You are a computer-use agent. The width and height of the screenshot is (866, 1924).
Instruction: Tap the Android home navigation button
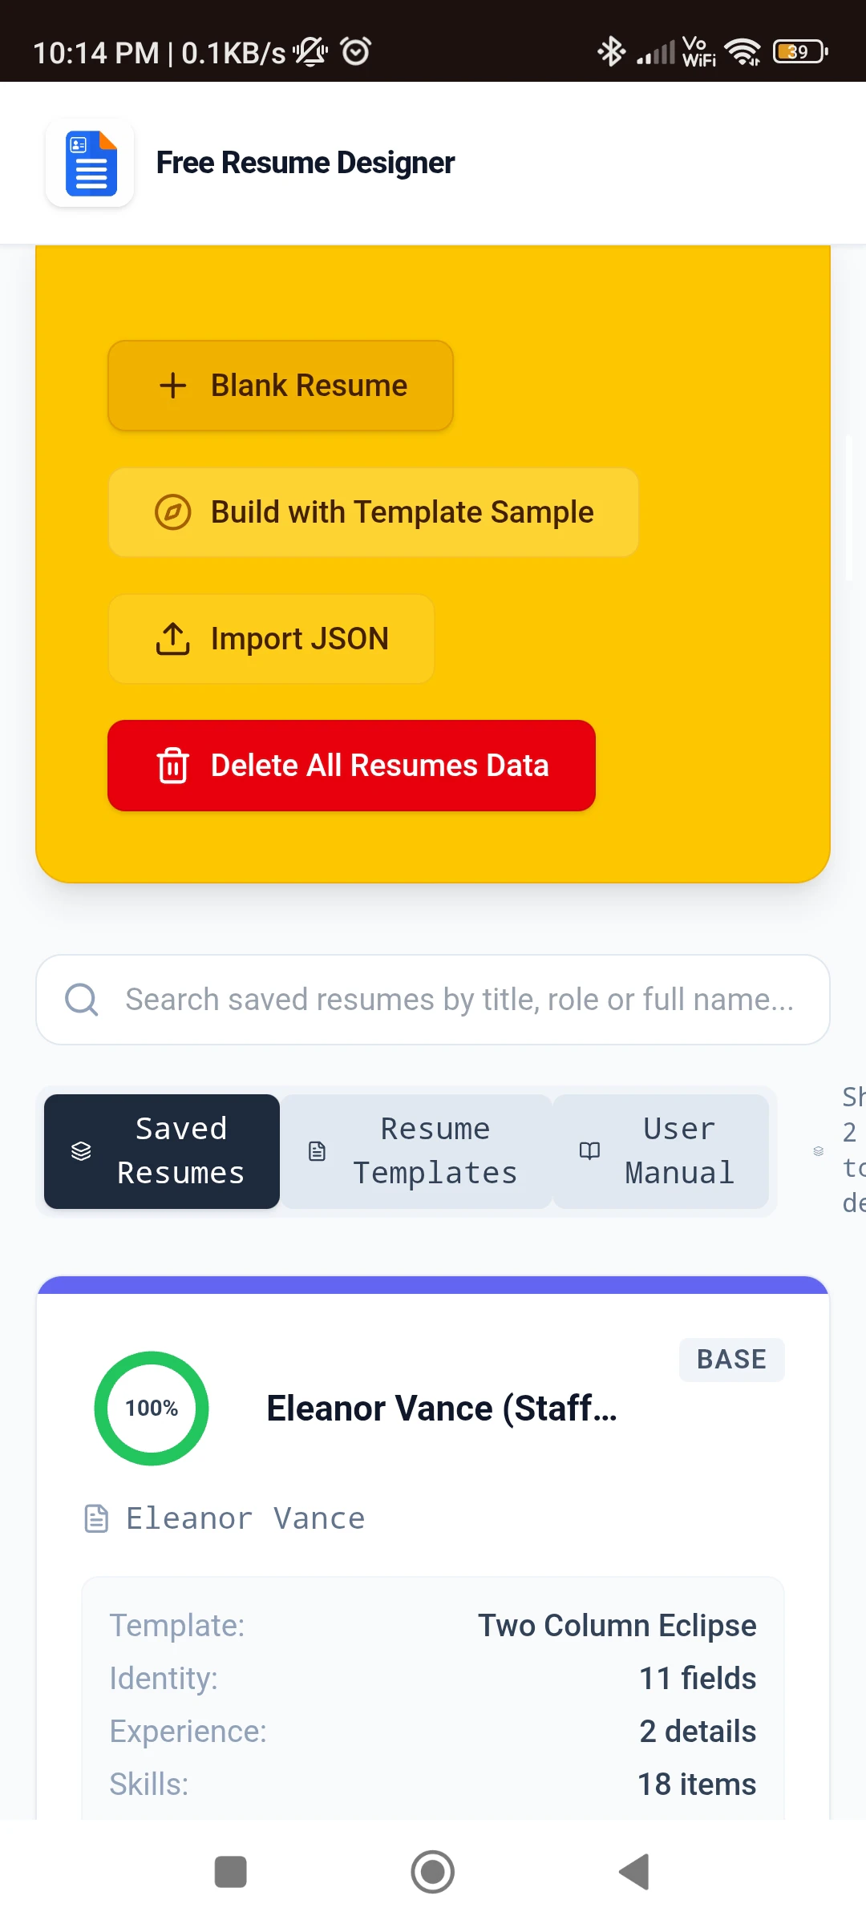click(x=433, y=1872)
